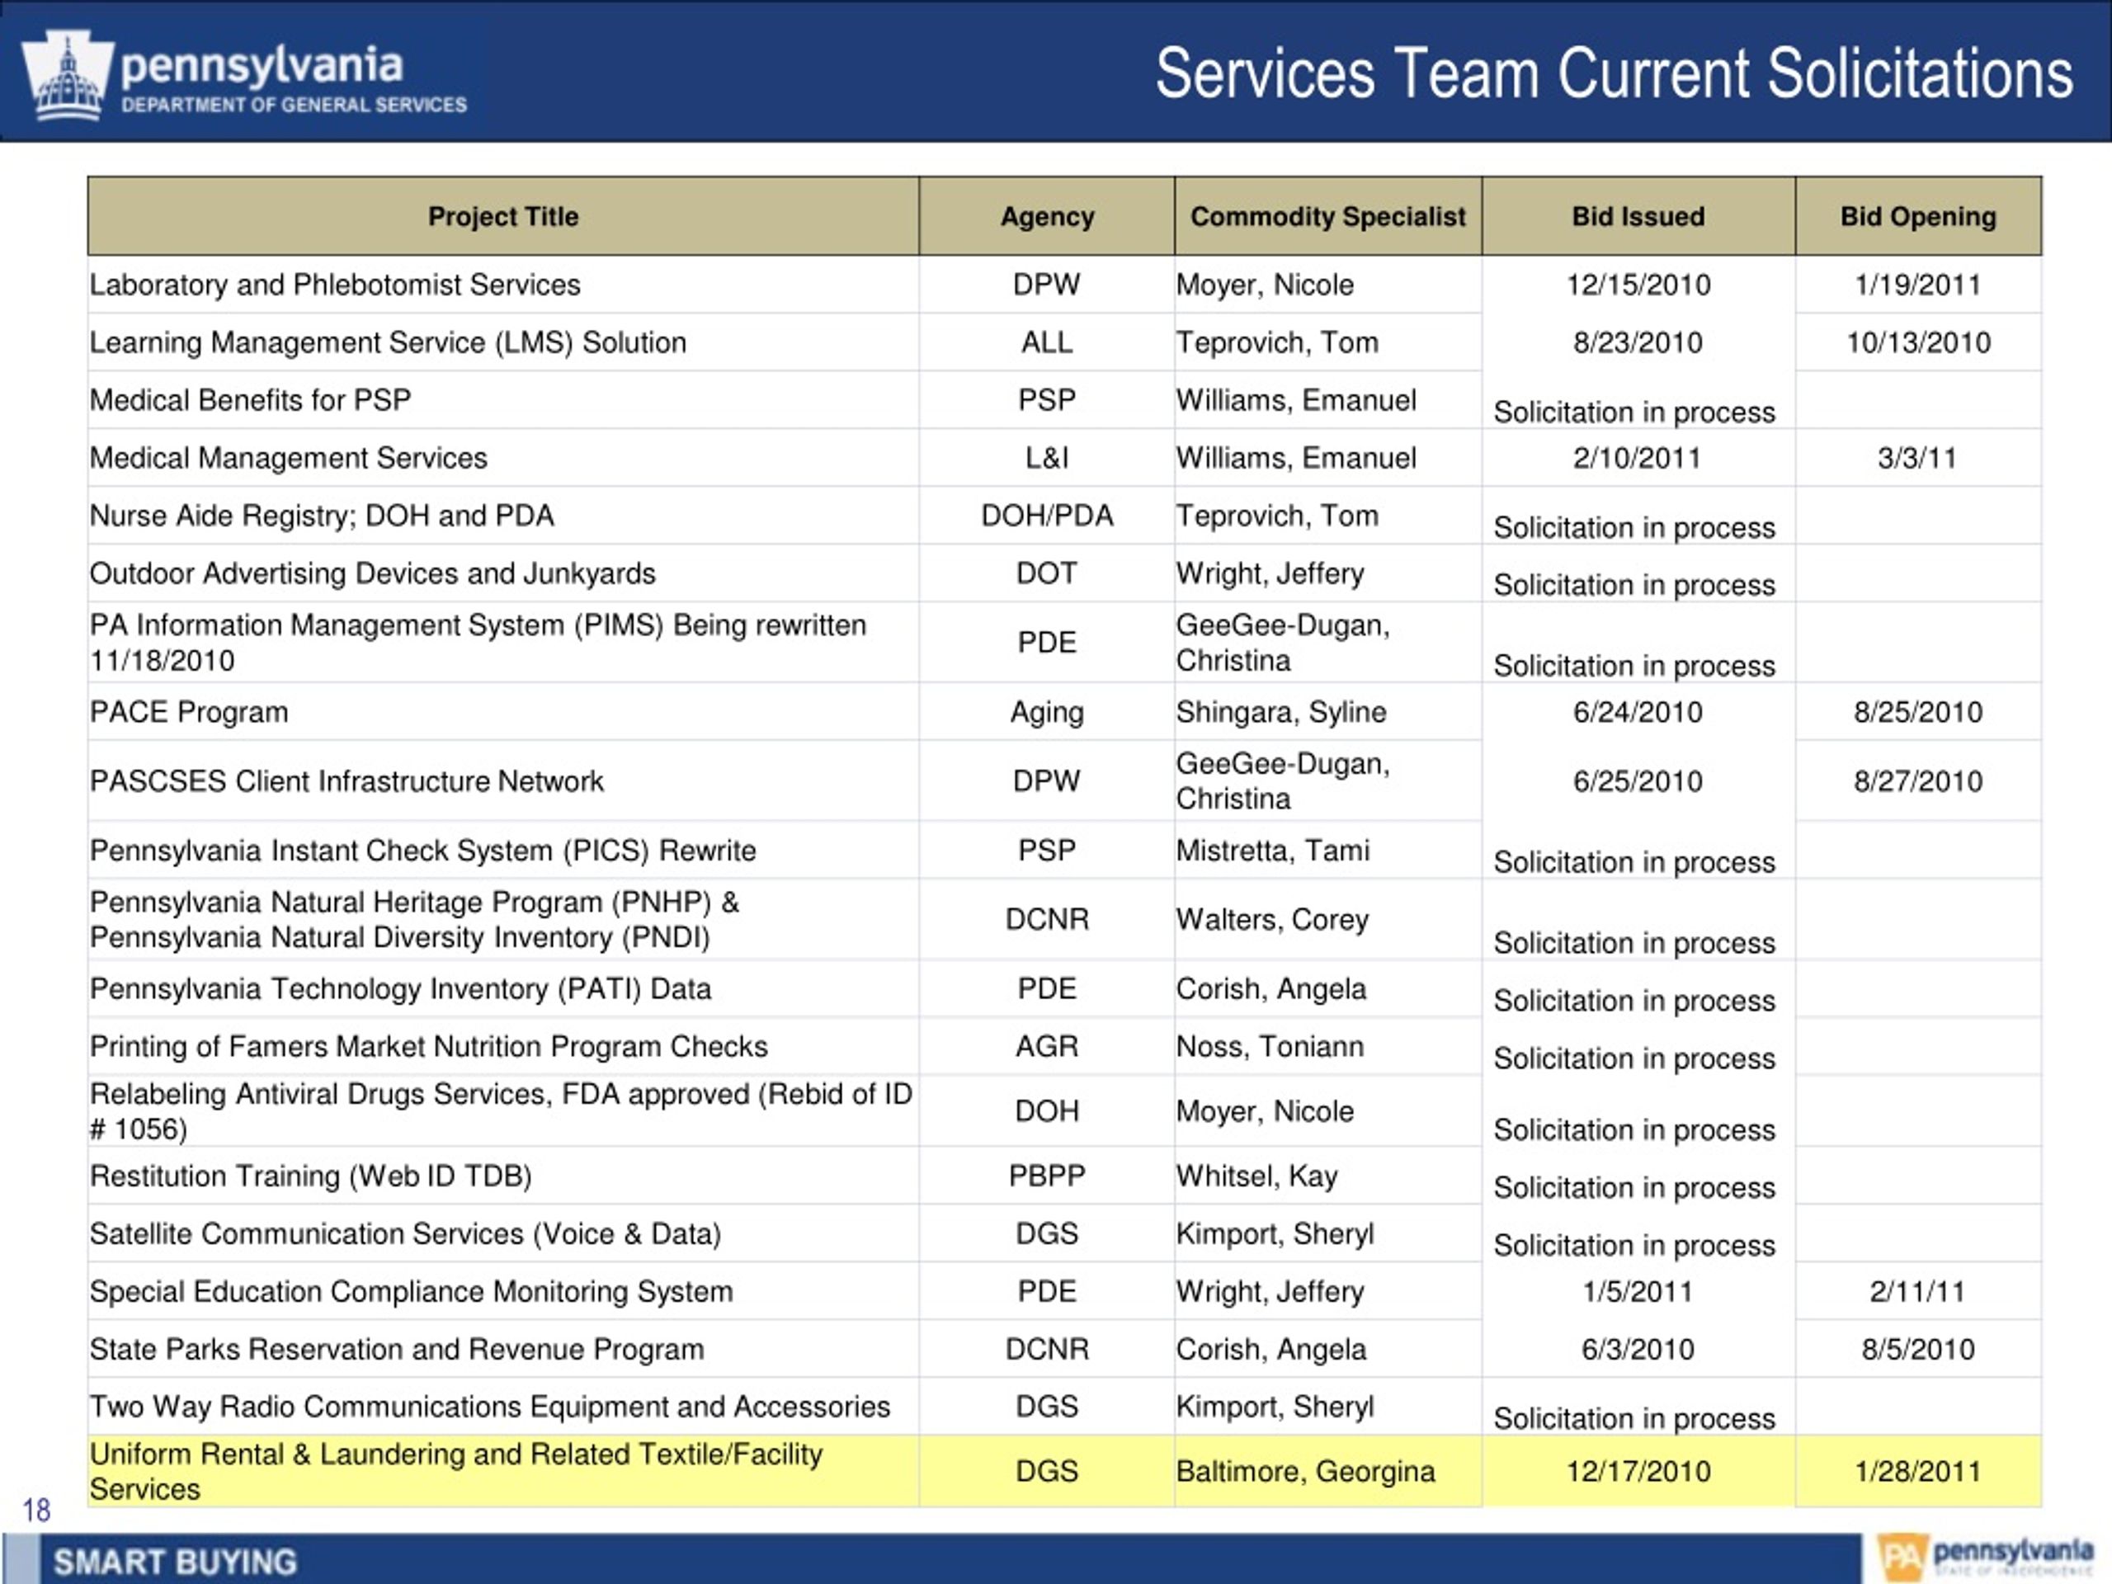This screenshot has height=1584, width=2112.
Task: Click the DOT agency cell
Action: point(1048,573)
